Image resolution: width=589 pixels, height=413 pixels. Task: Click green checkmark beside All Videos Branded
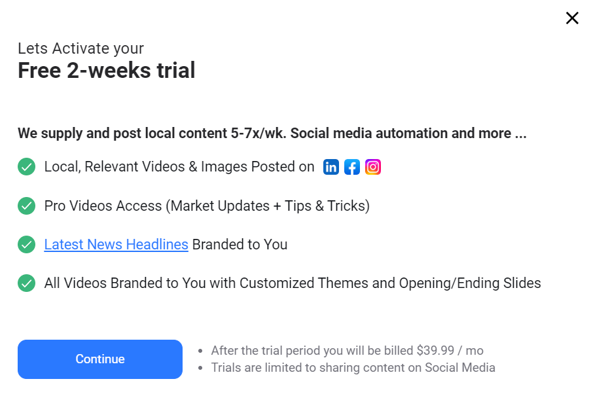[x=26, y=283]
